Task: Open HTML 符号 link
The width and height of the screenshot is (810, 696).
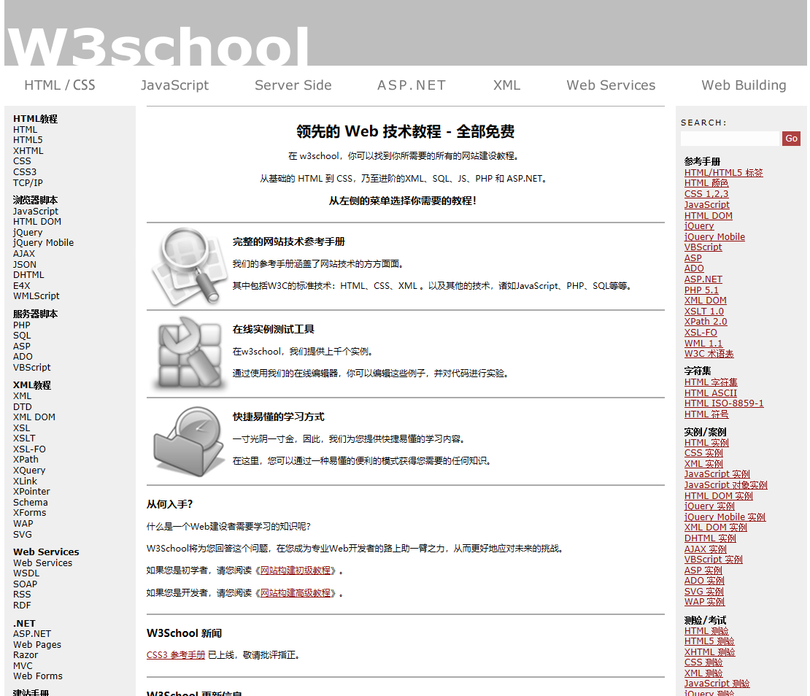Action: point(706,414)
